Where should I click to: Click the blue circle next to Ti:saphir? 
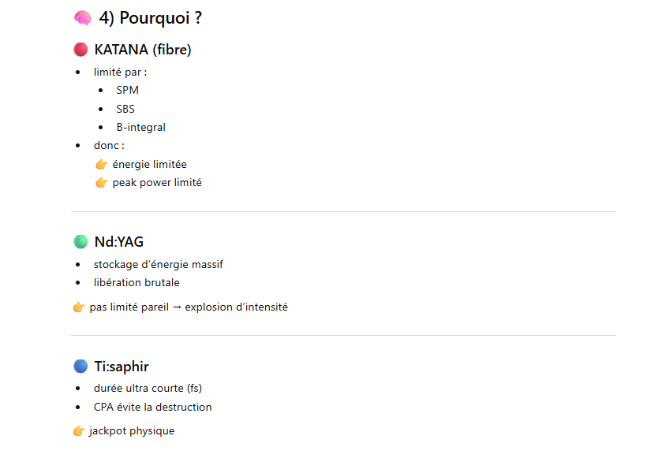pyautogui.click(x=80, y=367)
